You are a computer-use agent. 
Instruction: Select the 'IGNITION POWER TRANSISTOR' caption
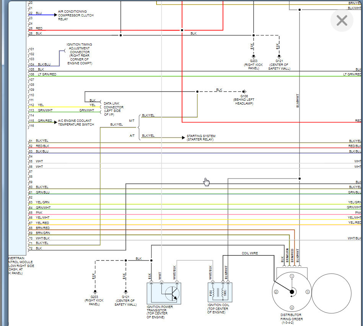pos(160,312)
